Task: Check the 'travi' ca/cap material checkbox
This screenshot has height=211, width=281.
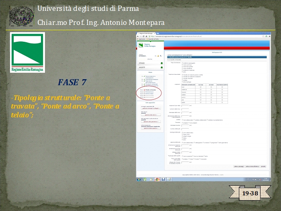Action: [x=201, y=87]
